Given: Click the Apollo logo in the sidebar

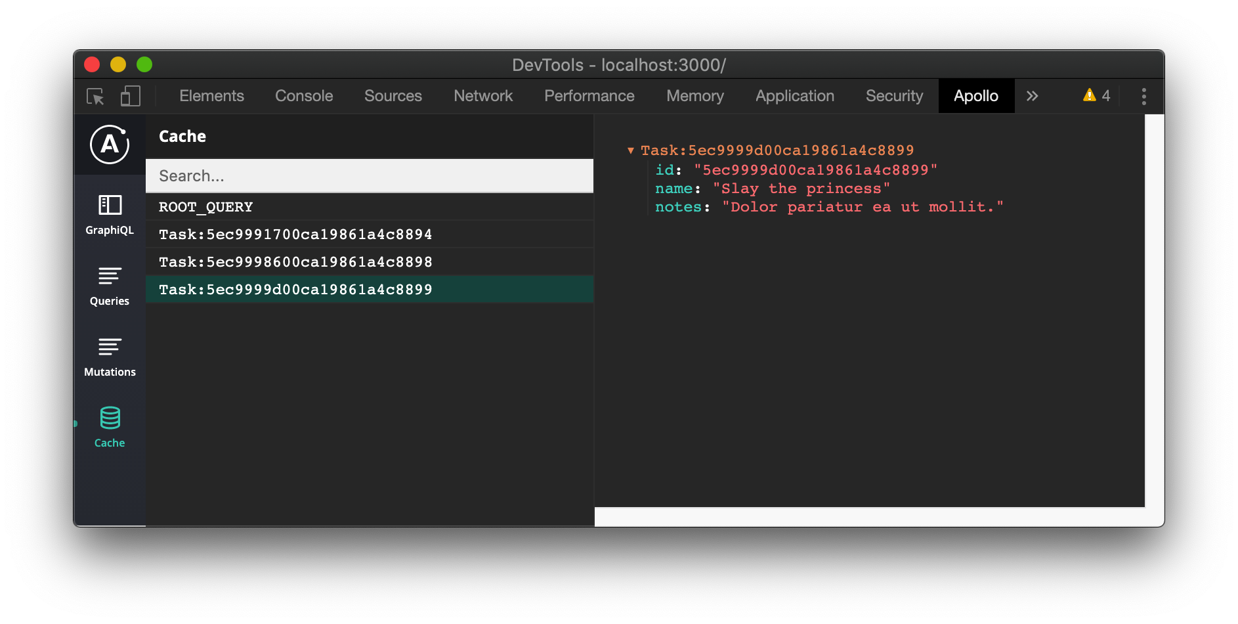Looking at the screenshot, I should point(109,145).
